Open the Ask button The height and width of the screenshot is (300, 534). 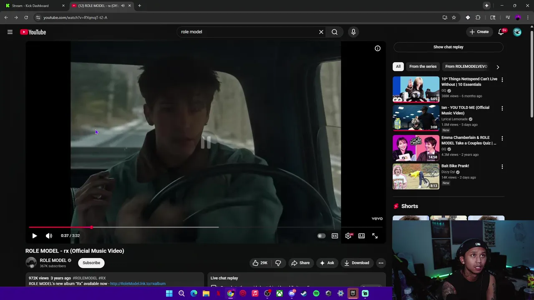[x=327, y=263]
